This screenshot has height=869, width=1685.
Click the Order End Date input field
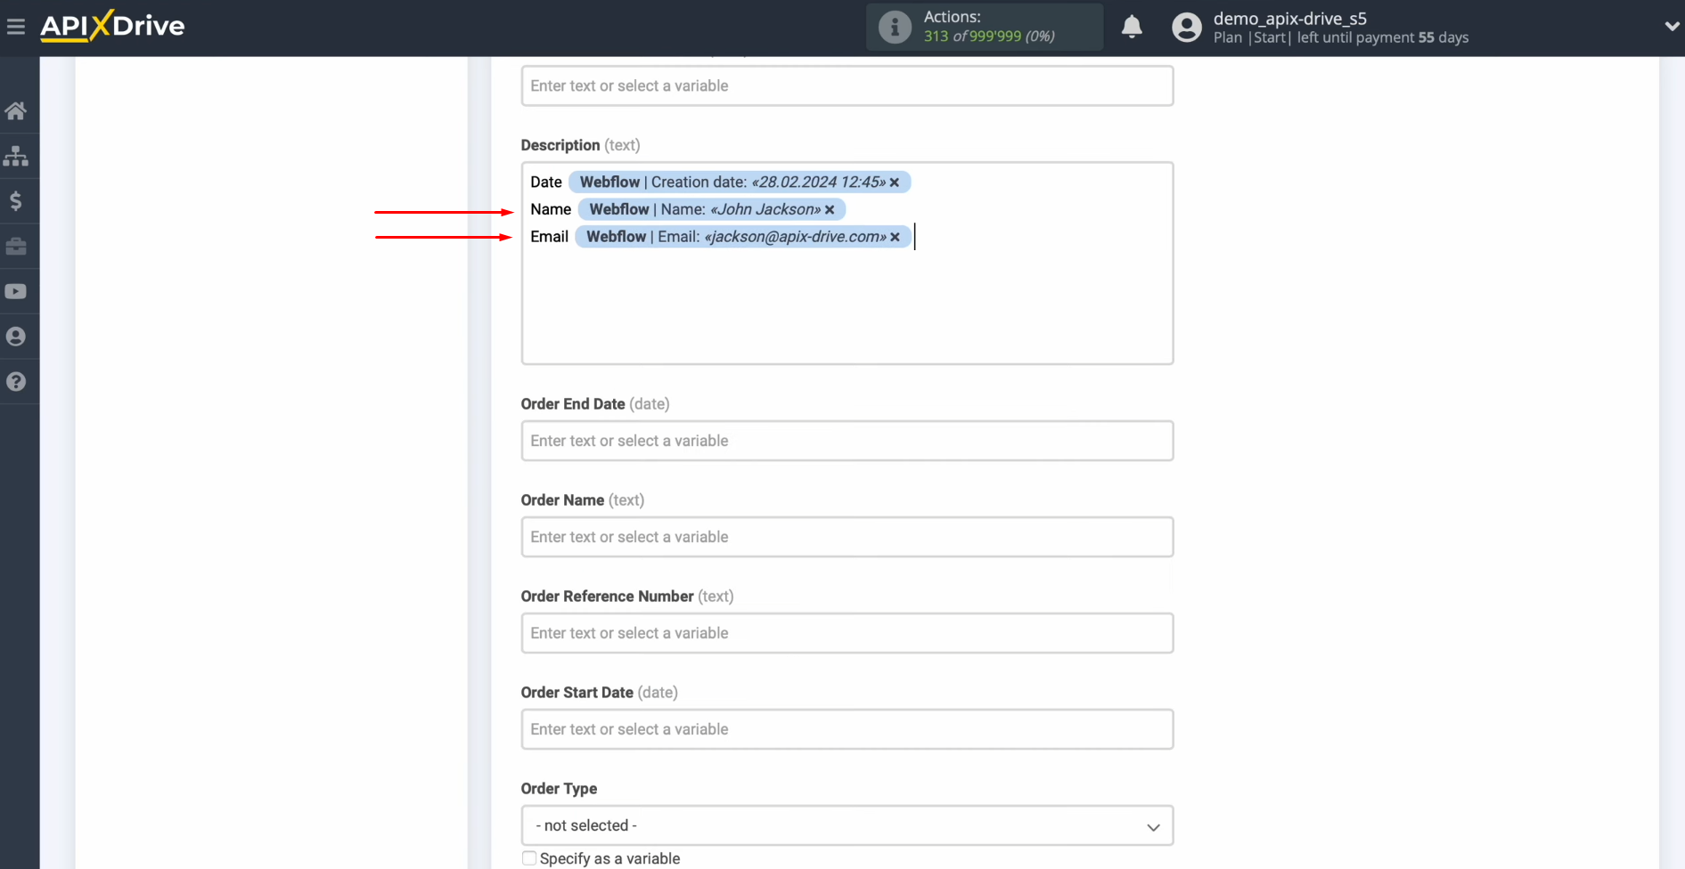coord(847,441)
